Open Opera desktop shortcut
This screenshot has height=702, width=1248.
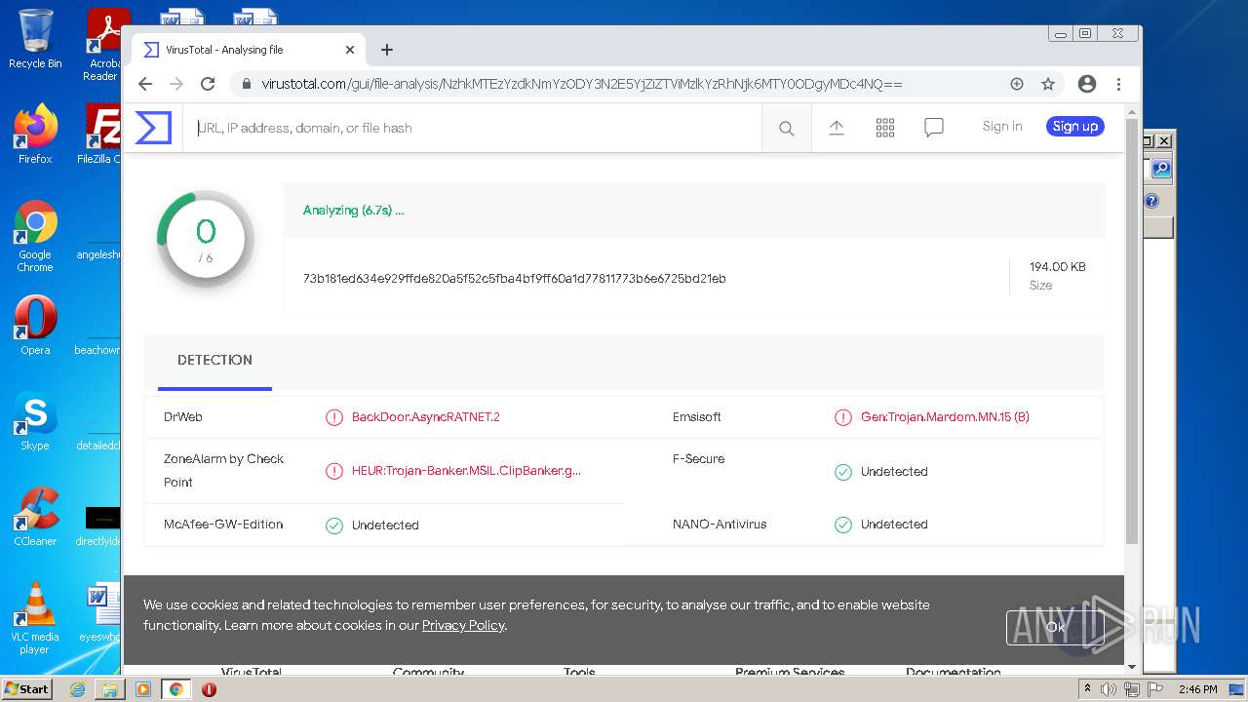point(35,326)
